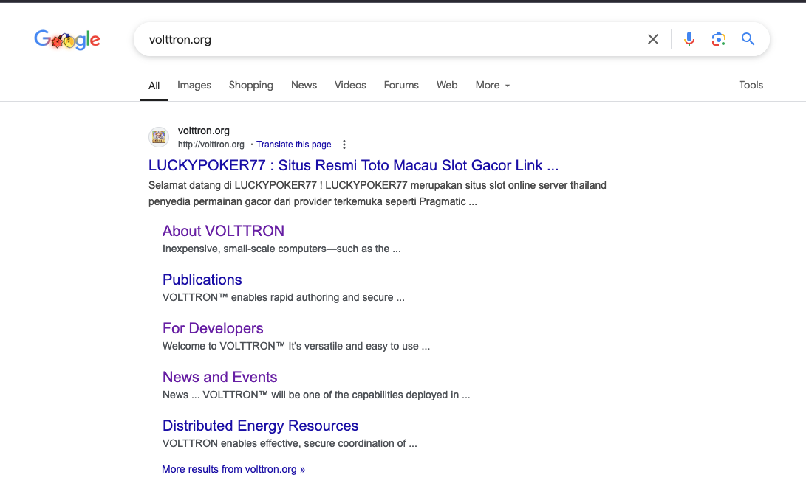806x486 pixels.
Task: Open the Videos results tab
Action: coord(350,86)
